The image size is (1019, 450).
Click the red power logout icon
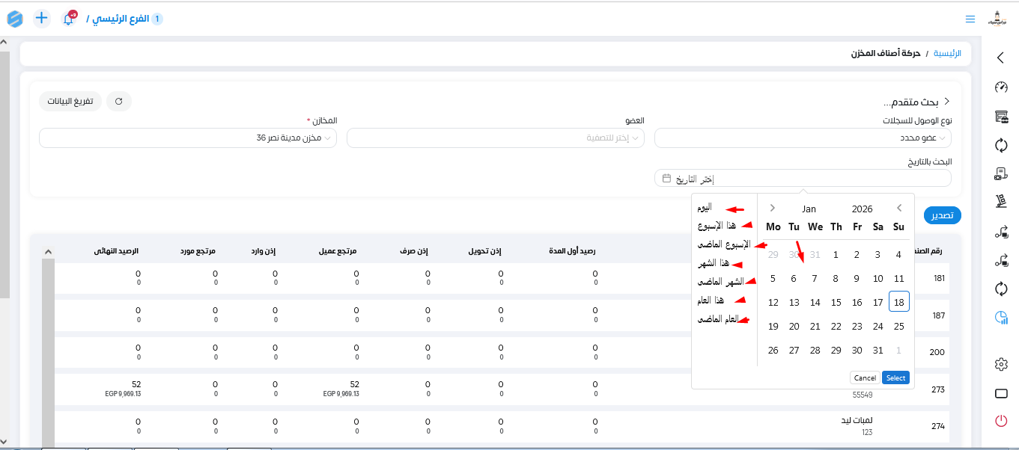tap(1001, 420)
